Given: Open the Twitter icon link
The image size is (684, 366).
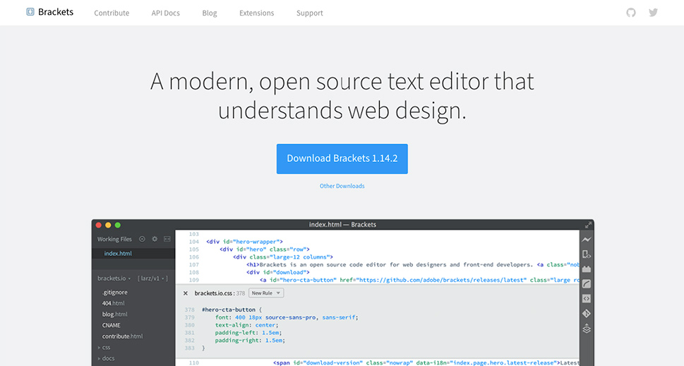Looking at the screenshot, I should pyautogui.click(x=653, y=13).
